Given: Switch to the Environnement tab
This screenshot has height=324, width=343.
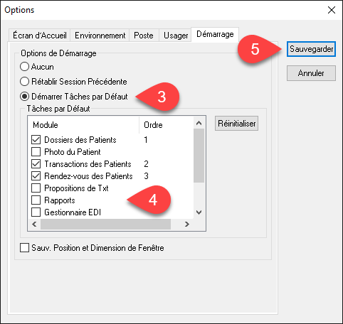Looking at the screenshot, I should pyautogui.click(x=100, y=36).
